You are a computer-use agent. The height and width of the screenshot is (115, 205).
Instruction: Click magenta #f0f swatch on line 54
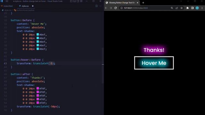pyautogui.click(x=38, y=103)
